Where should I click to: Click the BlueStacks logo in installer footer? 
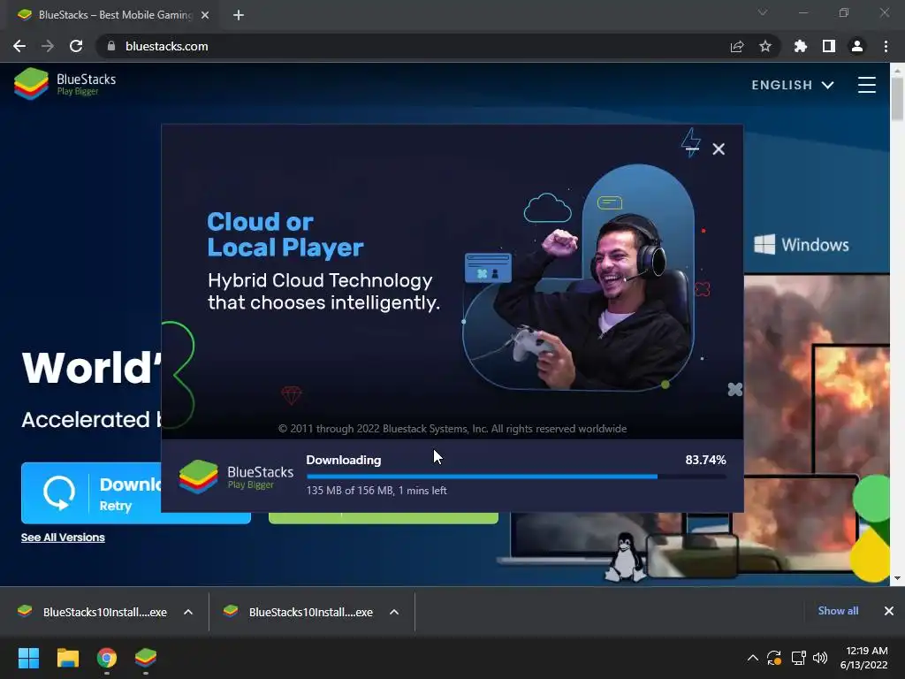pos(236,477)
